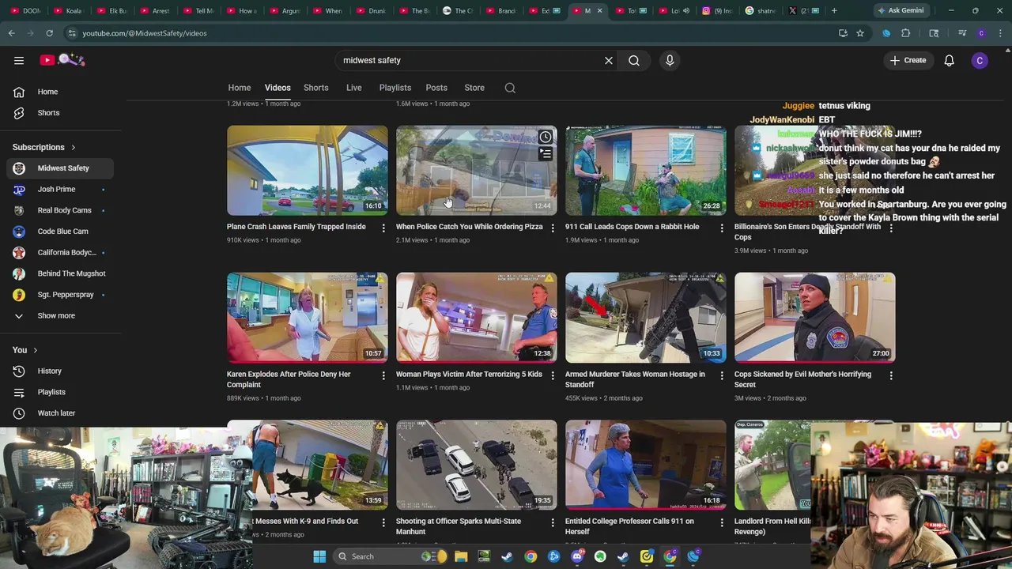The width and height of the screenshot is (1012, 569).
Task: Open the Josh Prime subscription
Action: pos(60,190)
